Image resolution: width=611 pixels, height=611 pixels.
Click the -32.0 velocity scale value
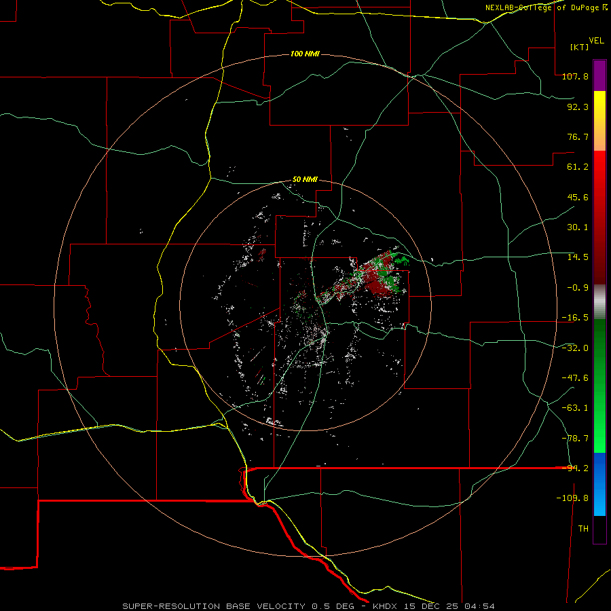575,348
